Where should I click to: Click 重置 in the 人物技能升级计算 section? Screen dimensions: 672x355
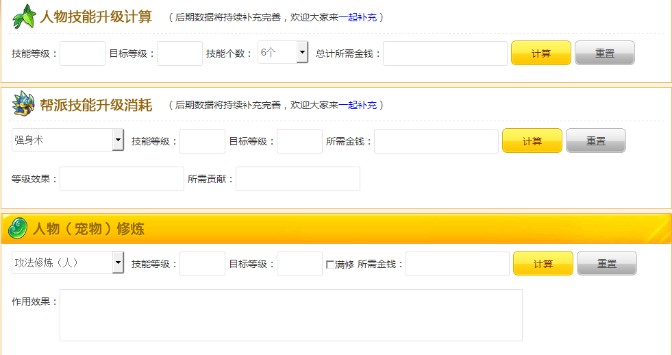tap(605, 53)
